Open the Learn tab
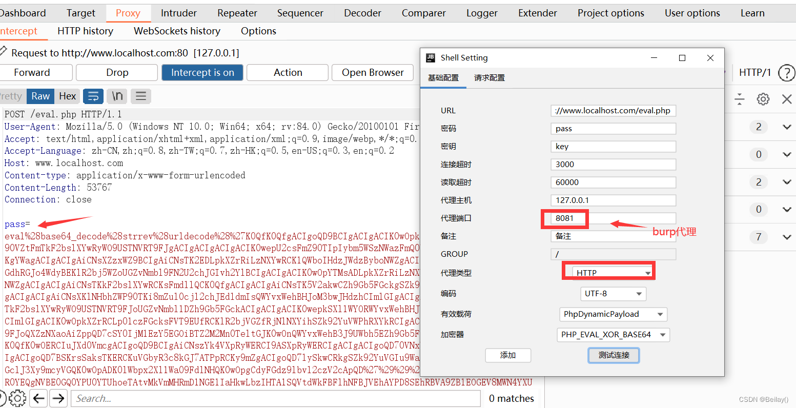 tap(752, 13)
